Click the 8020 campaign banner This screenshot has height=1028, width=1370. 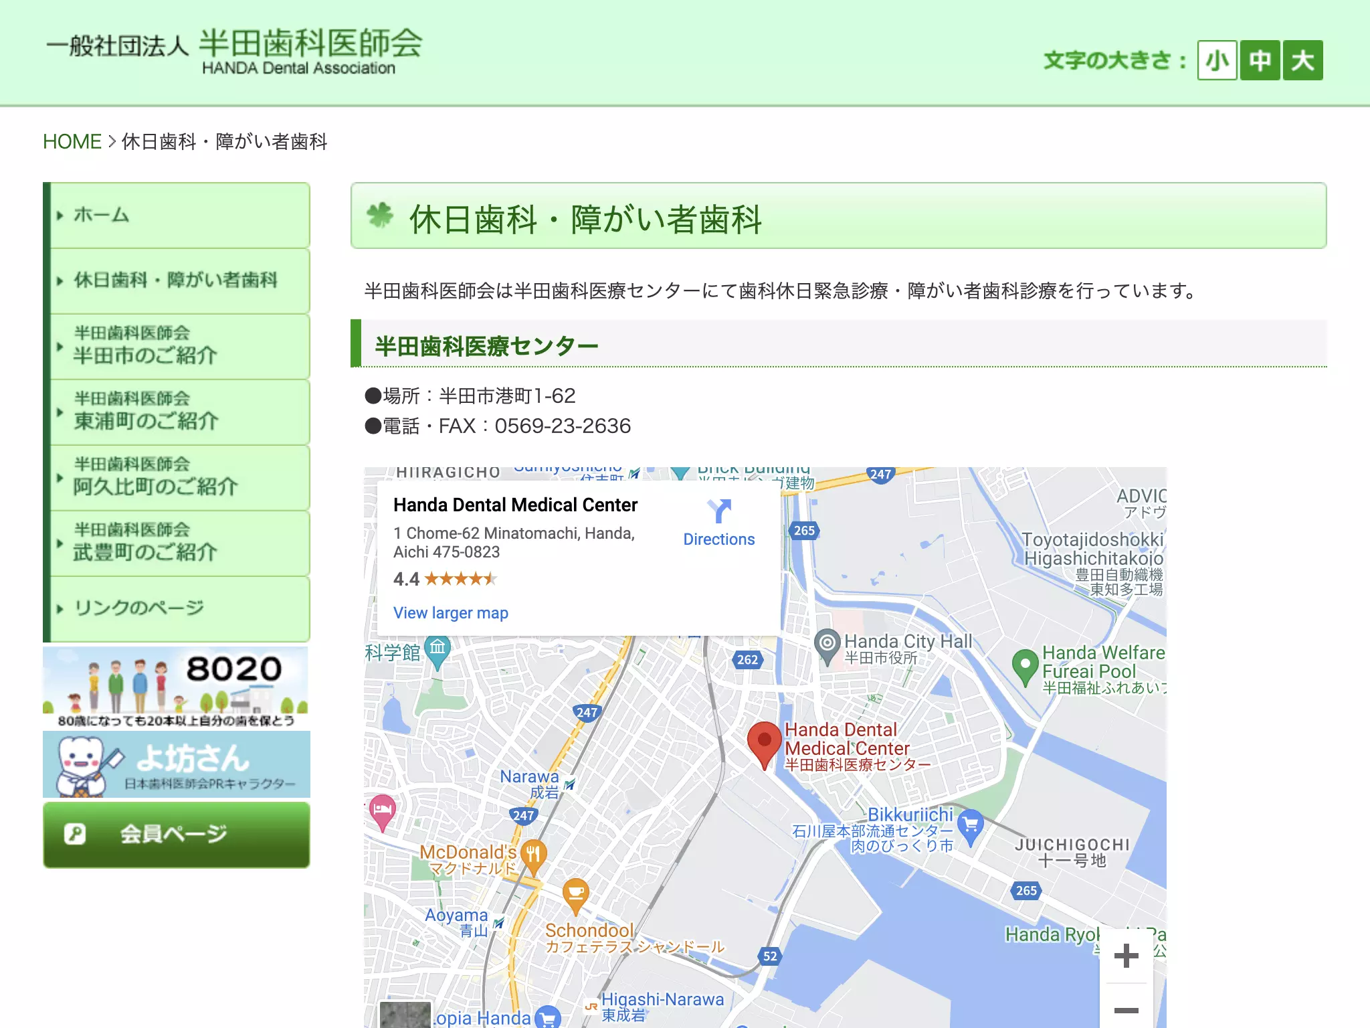tap(177, 687)
